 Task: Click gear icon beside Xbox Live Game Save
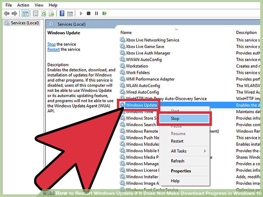[122, 47]
